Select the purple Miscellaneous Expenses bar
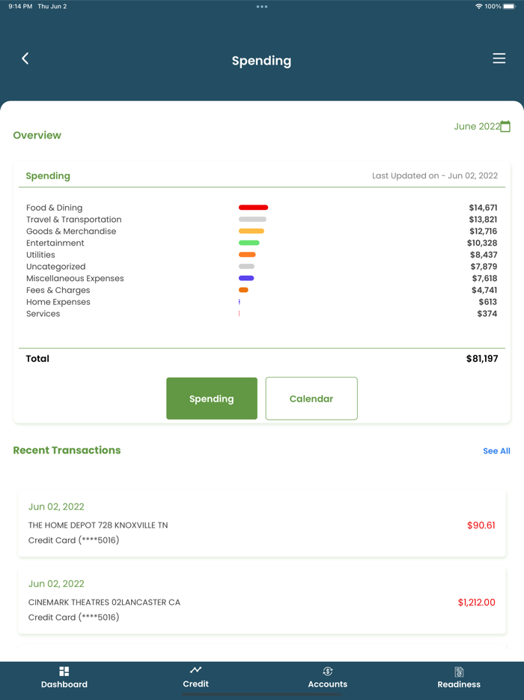This screenshot has width=524, height=700. [246, 278]
